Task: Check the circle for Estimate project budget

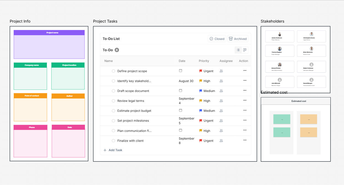Action: point(113,111)
